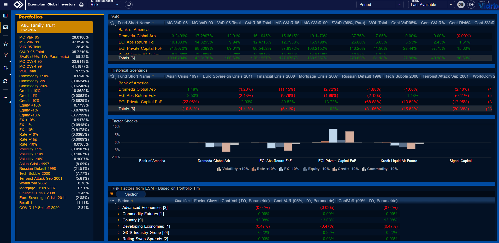The height and width of the screenshot is (243, 499).
Task: Open the Last Available date dropdown
Action: click(x=431, y=4)
